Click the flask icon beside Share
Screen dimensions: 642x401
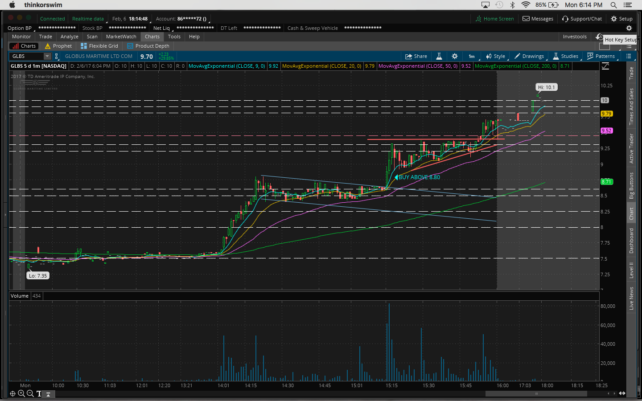(439, 56)
